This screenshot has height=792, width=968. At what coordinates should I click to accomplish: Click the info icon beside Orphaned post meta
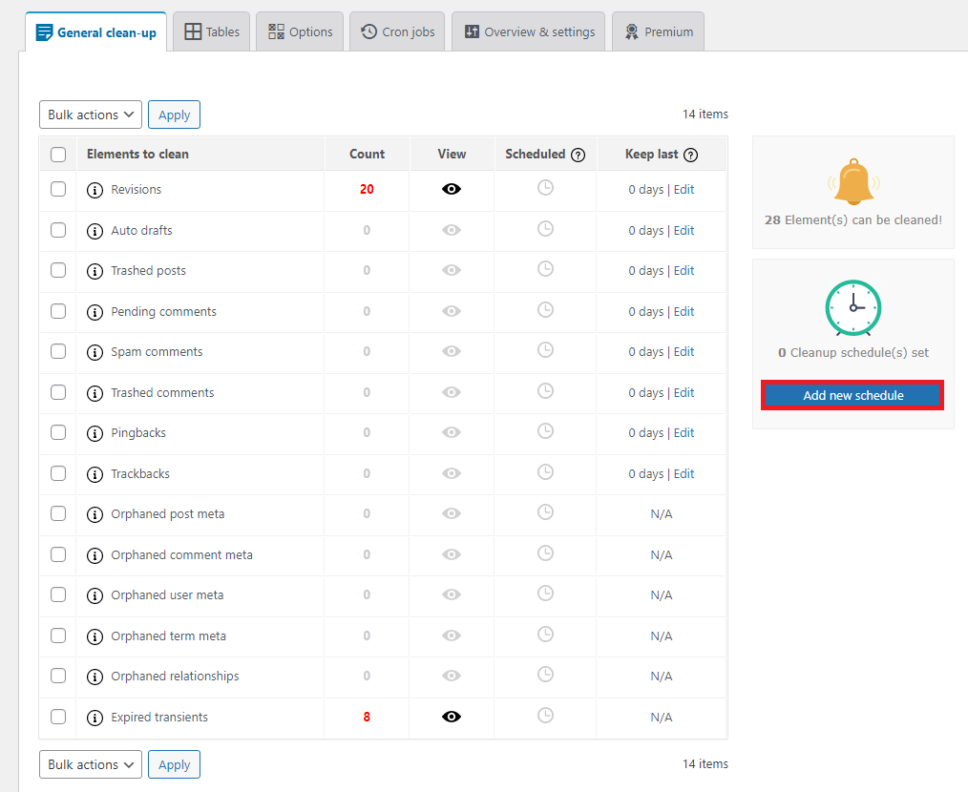click(95, 513)
